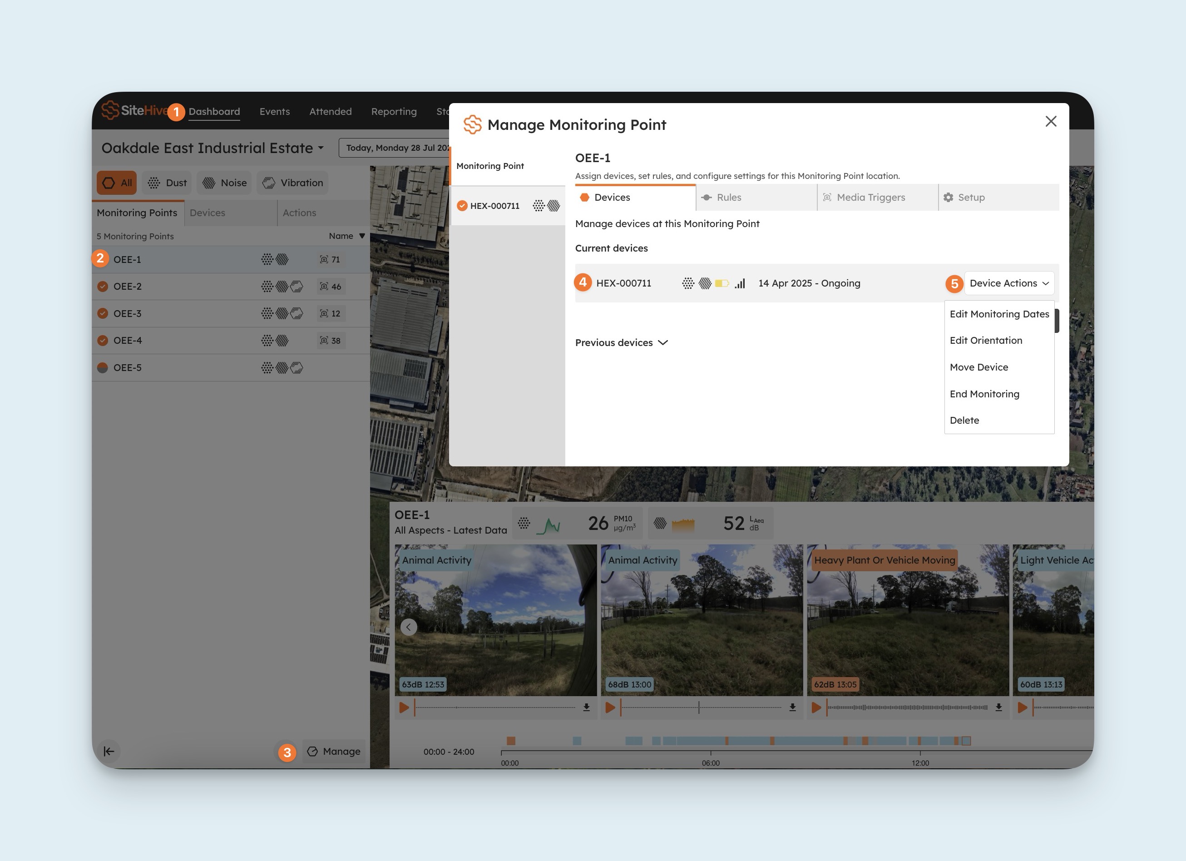Image resolution: width=1186 pixels, height=861 pixels.
Task: Download the 62dB 13:05 audio clip
Action: tap(998, 707)
